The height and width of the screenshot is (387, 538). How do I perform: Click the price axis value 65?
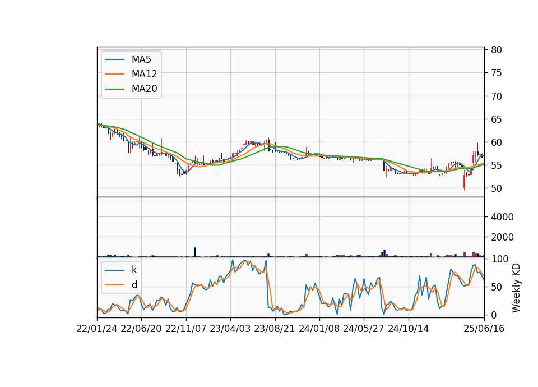(x=496, y=119)
